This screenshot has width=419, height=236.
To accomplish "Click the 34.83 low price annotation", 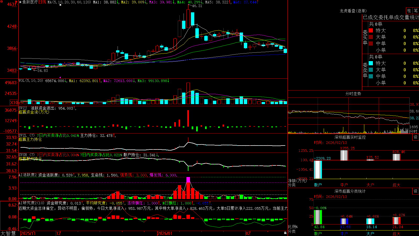I will pos(43,71).
